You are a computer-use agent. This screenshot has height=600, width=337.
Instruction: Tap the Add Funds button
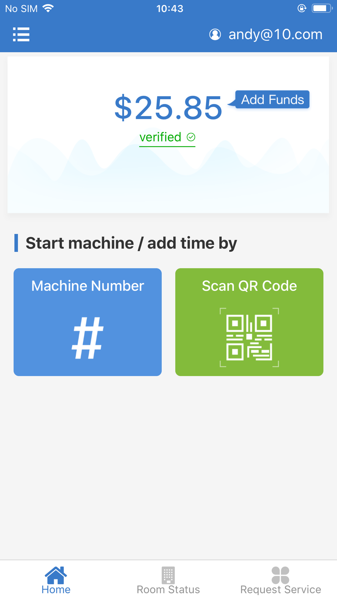272,100
